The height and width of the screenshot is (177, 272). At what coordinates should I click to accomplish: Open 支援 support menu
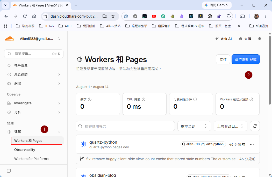245,39
